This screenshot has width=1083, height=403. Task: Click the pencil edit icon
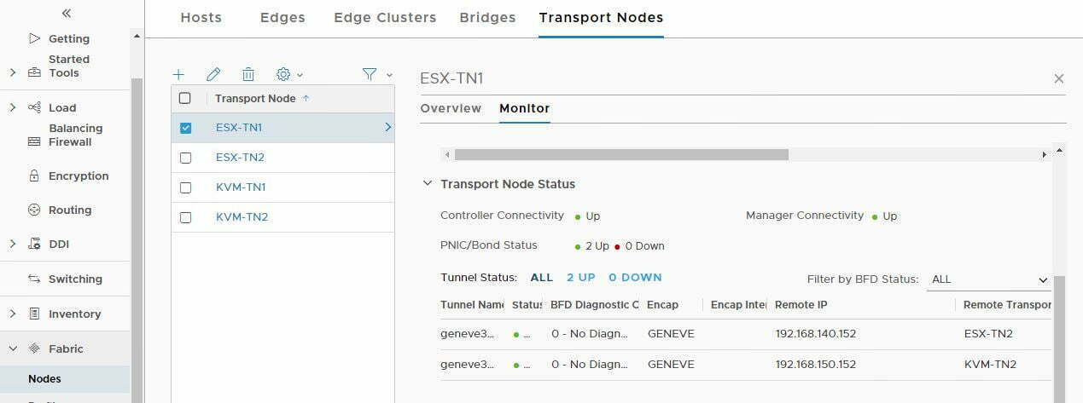point(213,75)
